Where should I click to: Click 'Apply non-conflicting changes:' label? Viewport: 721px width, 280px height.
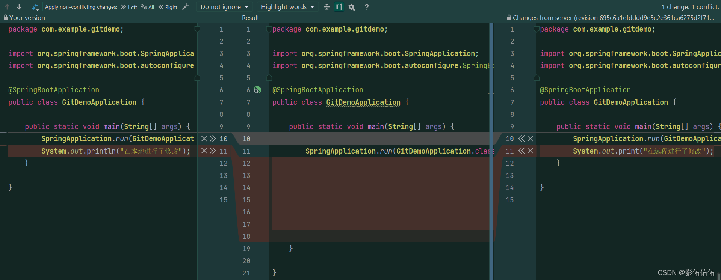point(81,7)
